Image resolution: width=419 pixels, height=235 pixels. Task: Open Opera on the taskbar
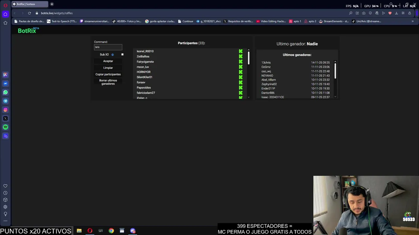90,231
